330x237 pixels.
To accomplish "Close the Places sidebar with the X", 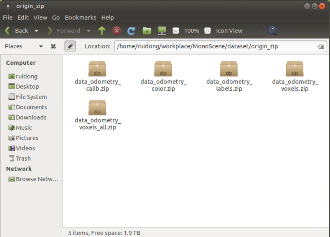I will 53,46.
